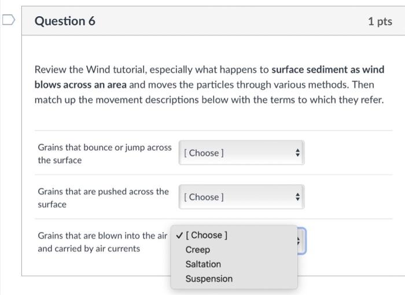Click the [Choose] text in the pushed-grains dropdown

click(x=204, y=197)
